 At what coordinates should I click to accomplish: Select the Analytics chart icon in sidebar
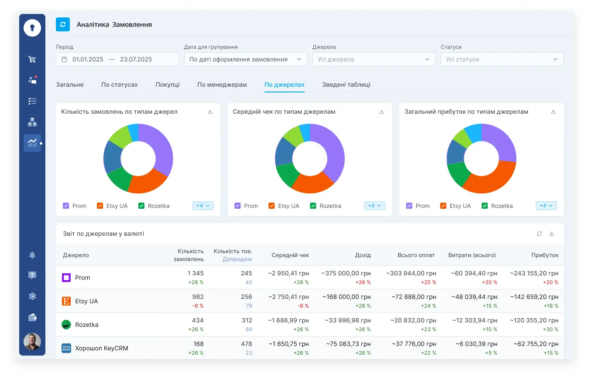[32, 143]
